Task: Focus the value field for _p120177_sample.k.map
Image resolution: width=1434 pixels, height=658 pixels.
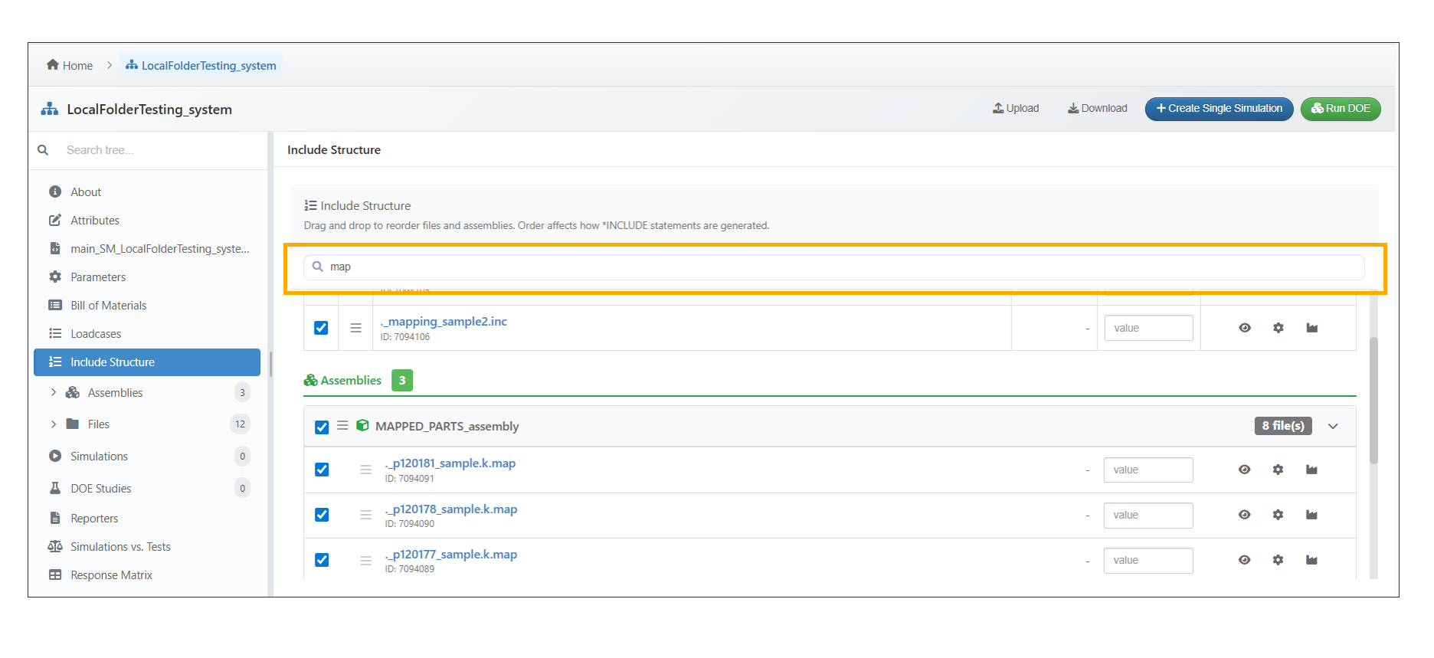Action: [1148, 560]
